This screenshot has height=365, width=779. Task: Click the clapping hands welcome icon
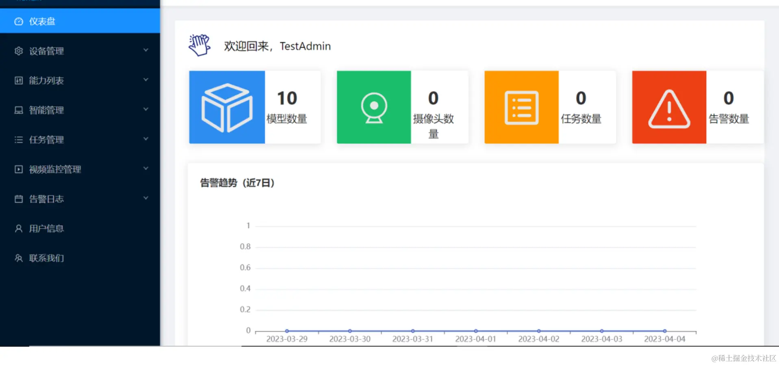(200, 45)
